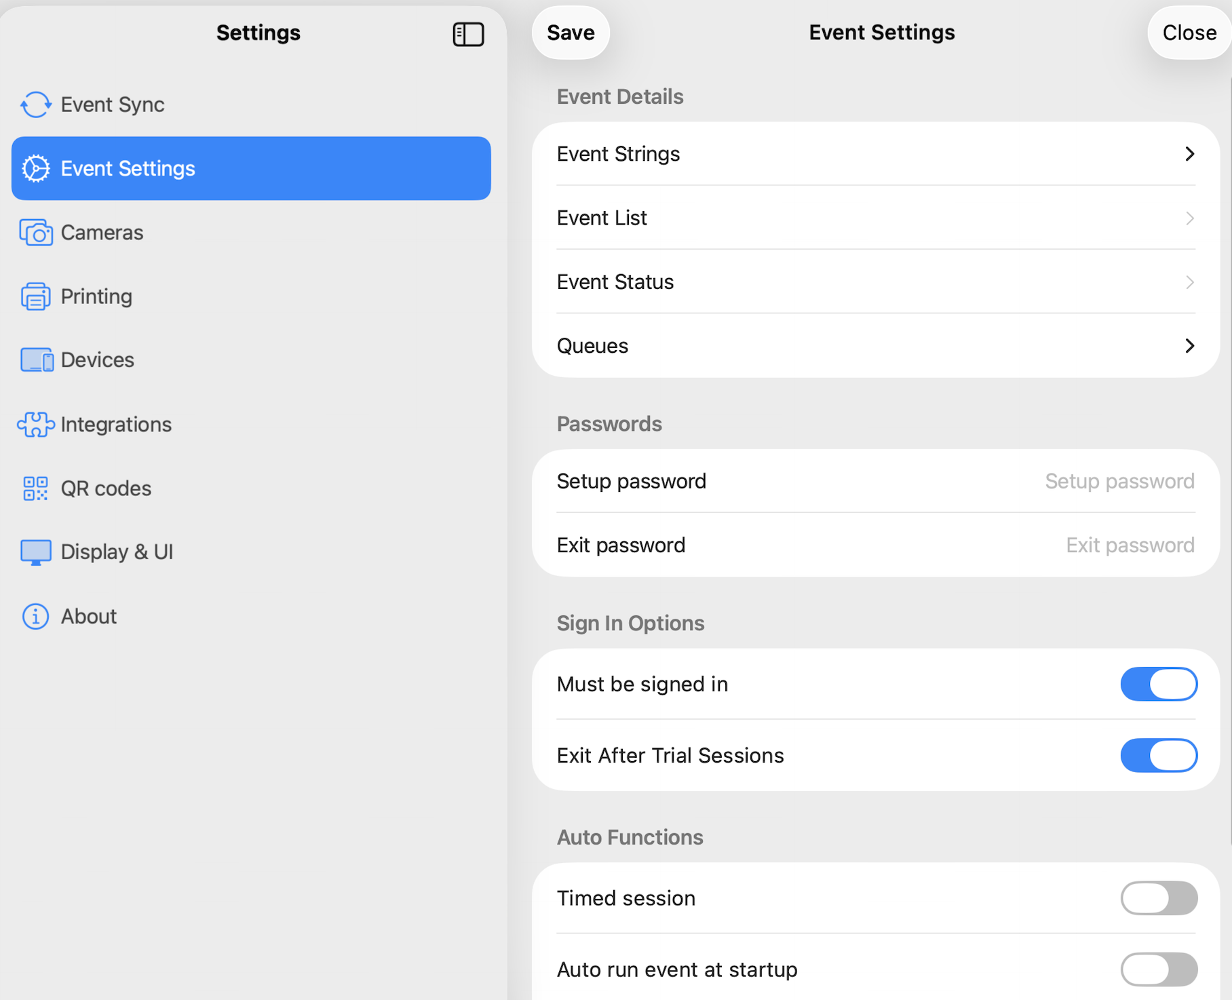Click the Display & UI monitor icon
The image size is (1232, 1000).
click(x=36, y=552)
